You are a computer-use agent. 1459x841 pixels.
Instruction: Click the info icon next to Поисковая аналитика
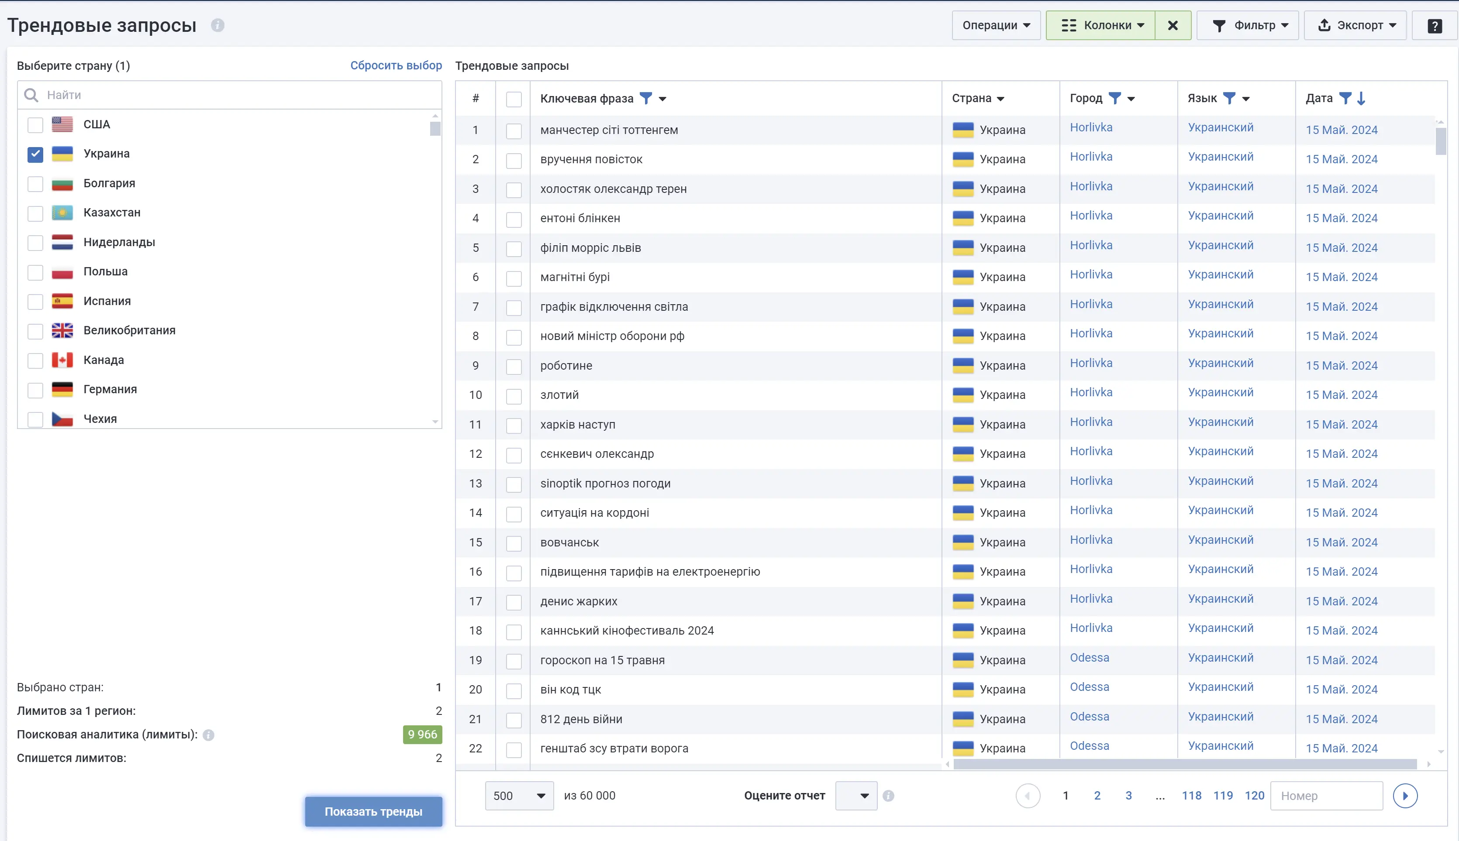(209, 735)
